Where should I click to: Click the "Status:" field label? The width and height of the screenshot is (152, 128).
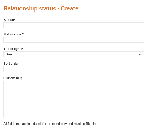(x=9, y=20)
